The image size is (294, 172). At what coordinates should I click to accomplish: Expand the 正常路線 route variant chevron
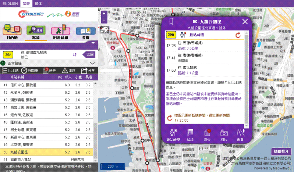92,63
